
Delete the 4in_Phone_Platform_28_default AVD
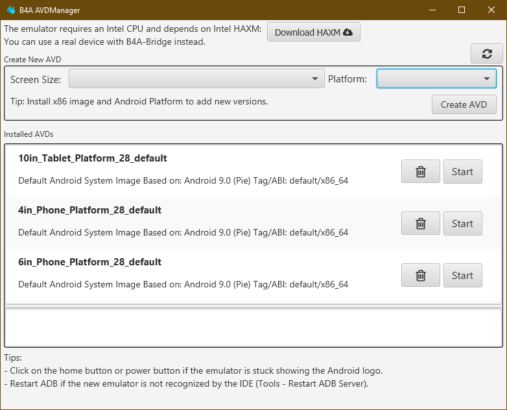point(420,224)
